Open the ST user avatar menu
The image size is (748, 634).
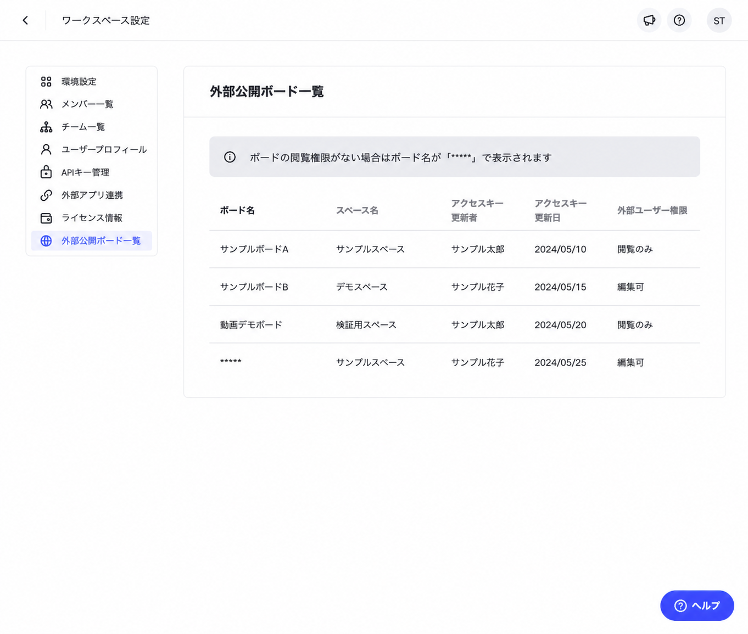(719, 20)
